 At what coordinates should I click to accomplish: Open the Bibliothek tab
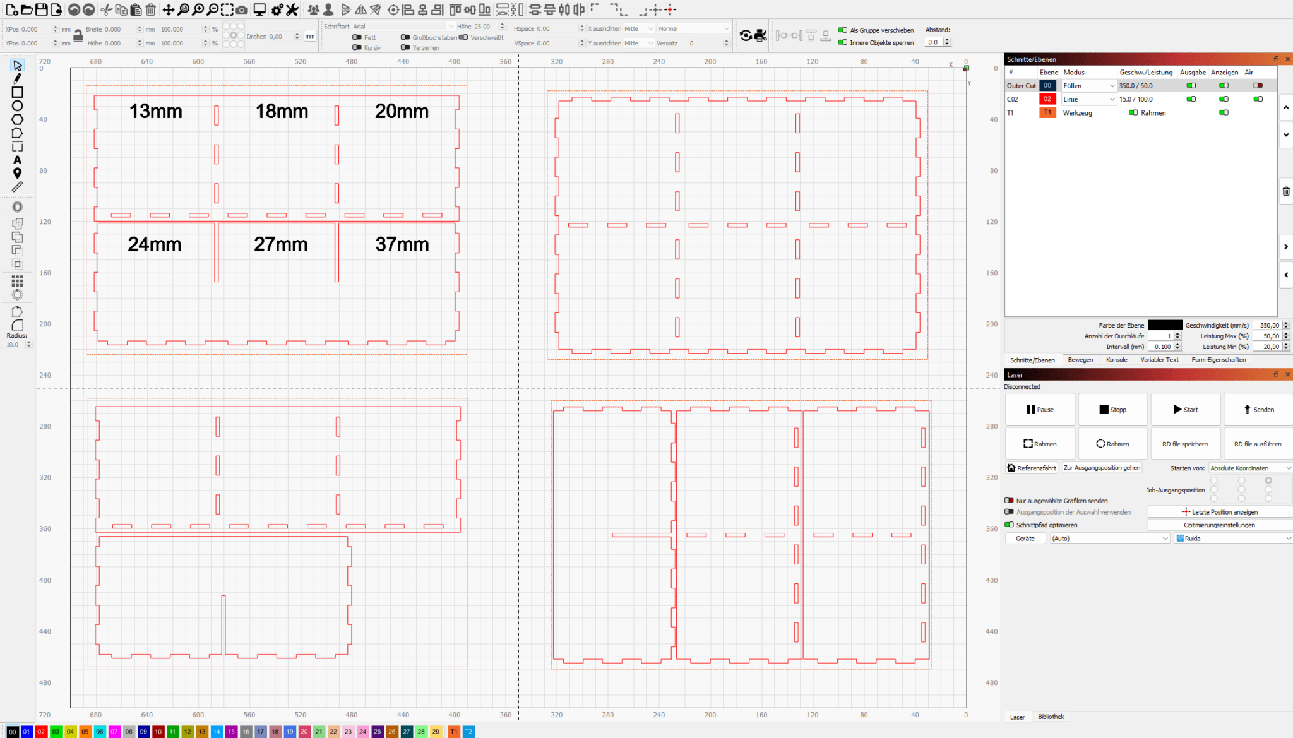(x=1051, y=717)
